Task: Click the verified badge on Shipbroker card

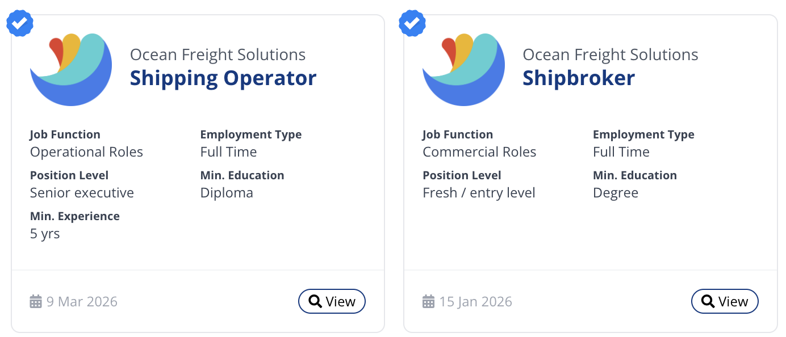Action: 412,23
